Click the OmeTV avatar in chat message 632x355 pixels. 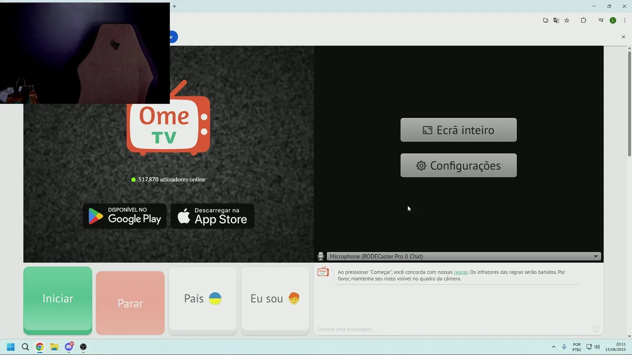(x=323, y=272)
